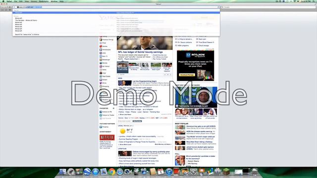Select Mitt Romney poll option
This screenshot has width=317, height=178.
click(x=187, y=164)
